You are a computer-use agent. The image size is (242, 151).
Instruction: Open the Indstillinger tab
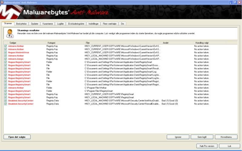coord(94,24)
